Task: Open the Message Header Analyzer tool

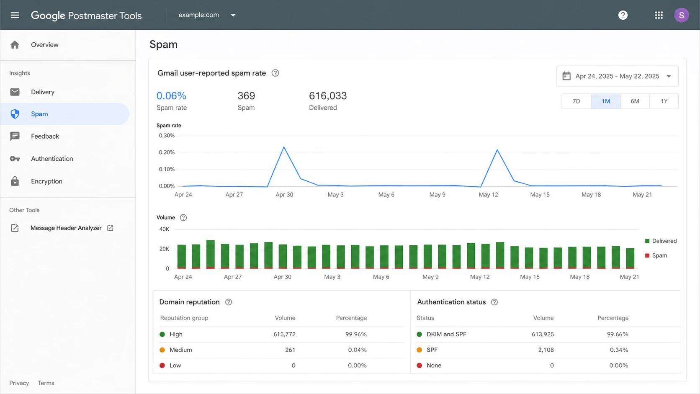Action: [x=66, y=228]
